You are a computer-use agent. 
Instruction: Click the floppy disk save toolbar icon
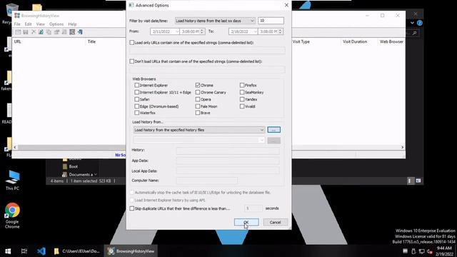(x=26, y=32)
